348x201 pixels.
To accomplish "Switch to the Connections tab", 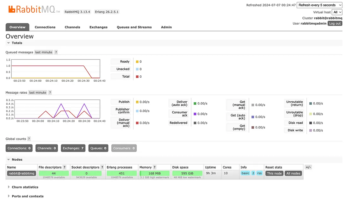I will [45, 27].
